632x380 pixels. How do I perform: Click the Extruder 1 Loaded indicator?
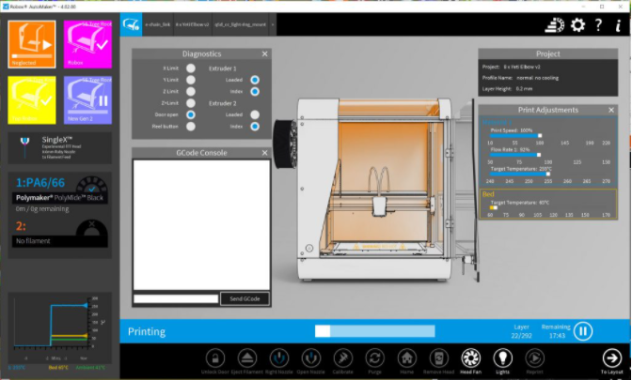(x=255, y=80)
